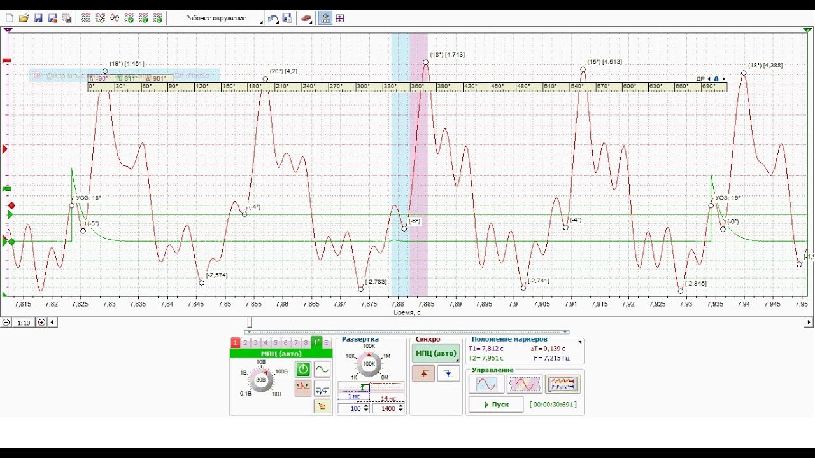The height and width of the screenshot is (458, 815).
Task: Click the 1400 sweep stepper arrows
Action: click(401, 408)
